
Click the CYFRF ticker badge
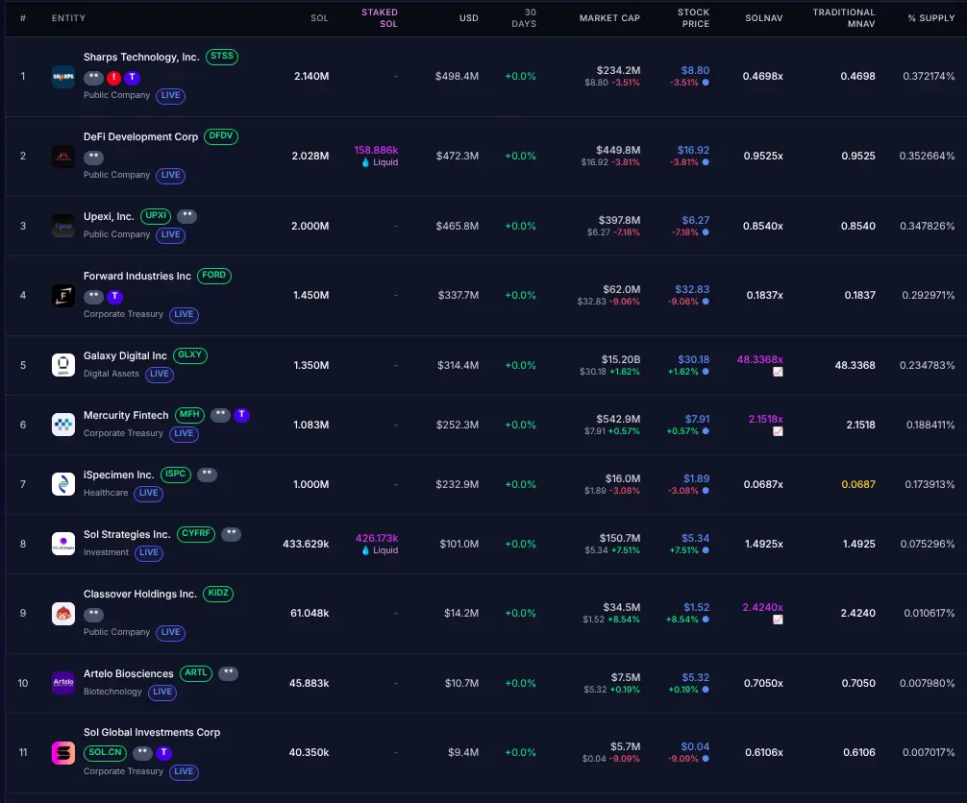196,534
